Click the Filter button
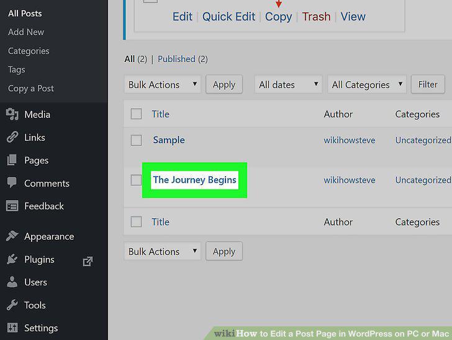 pos(428,84)
